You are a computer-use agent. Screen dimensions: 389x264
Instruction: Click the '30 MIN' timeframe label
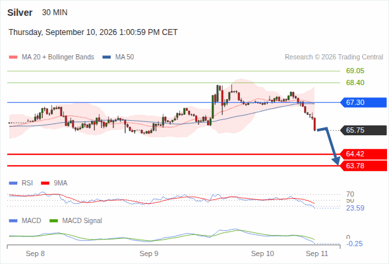click(x=55, y=13)
